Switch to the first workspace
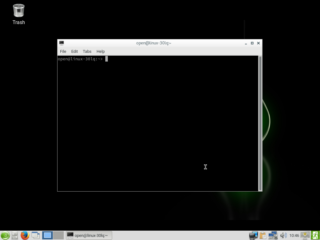Image resolution: width=320 pixels, height=240 pixels. pyautogui.click(x=47, y=235)
